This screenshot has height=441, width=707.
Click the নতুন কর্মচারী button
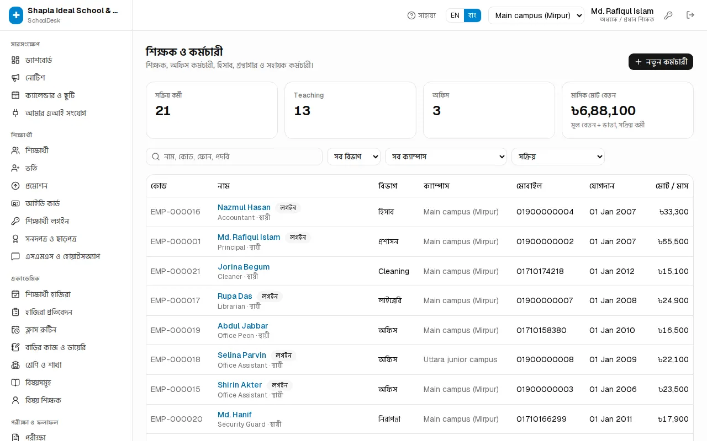[661, 62]
